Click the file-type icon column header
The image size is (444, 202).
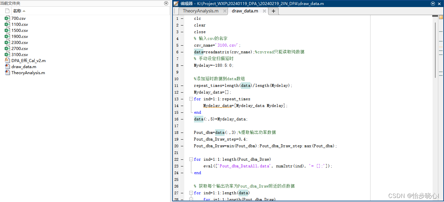pyautogui.click(x=7, y=11)
